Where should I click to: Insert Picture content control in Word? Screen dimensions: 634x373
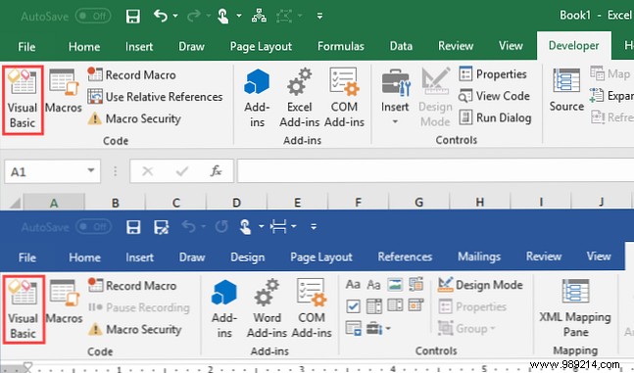395,285
